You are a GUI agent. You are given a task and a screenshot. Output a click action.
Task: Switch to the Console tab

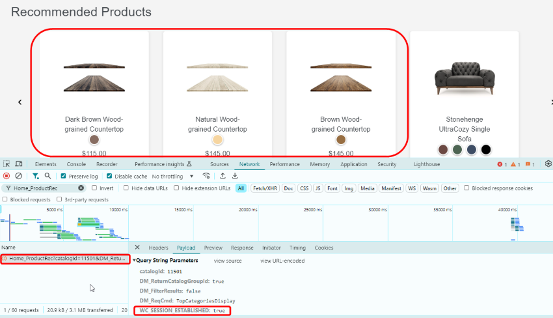click(x=76, y=164)
